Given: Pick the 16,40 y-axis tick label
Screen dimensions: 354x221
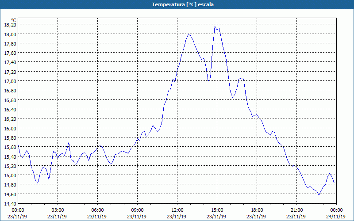Looking at the screenshot, I should click(x=10, y=109).
